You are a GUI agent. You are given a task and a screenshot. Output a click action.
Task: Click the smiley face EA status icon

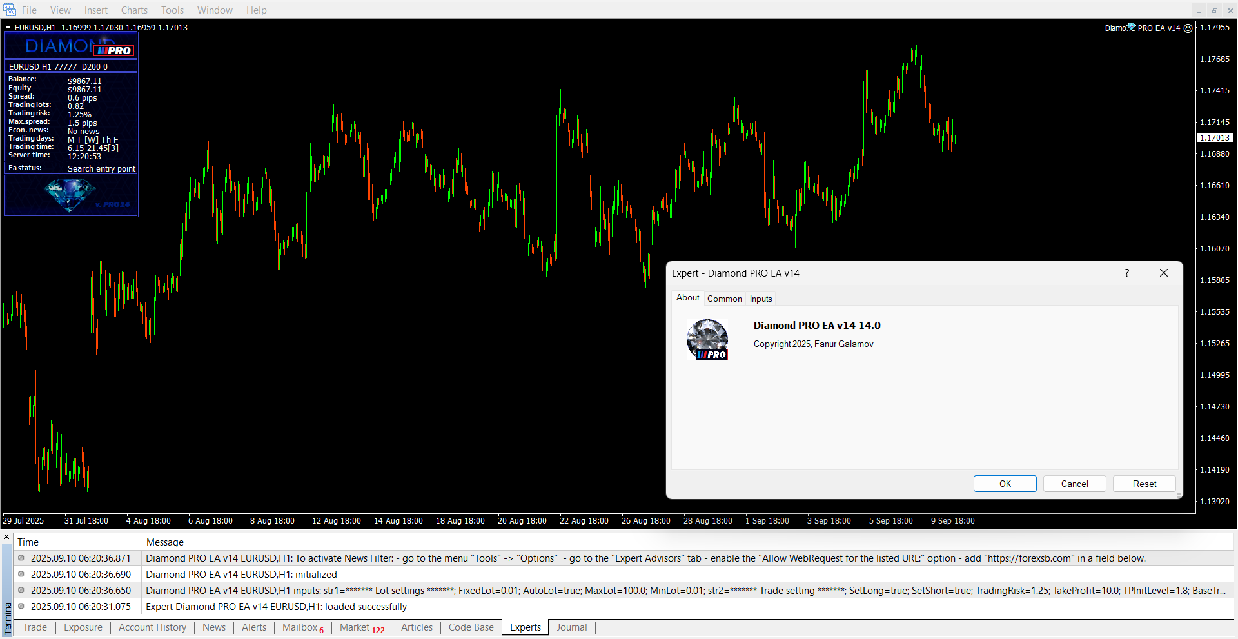click(x=1188, y=28)
